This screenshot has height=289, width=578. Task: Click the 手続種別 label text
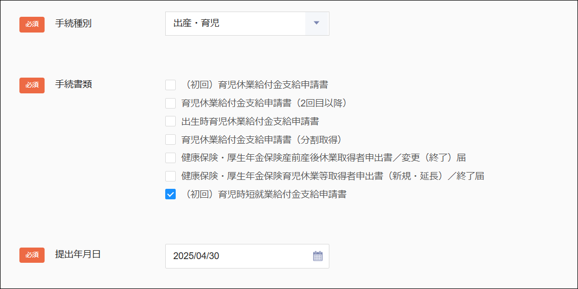(73, 24)
